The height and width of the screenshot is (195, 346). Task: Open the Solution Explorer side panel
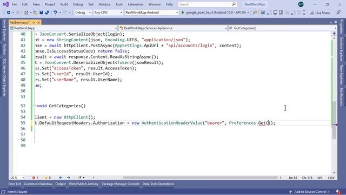tap(341, 49)
